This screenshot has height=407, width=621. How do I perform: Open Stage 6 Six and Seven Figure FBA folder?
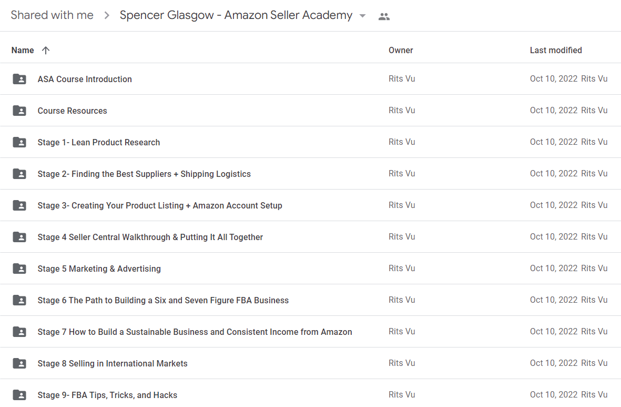163,300
